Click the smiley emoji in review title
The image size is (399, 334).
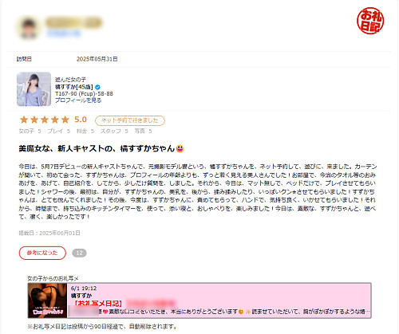click(180, 148)
